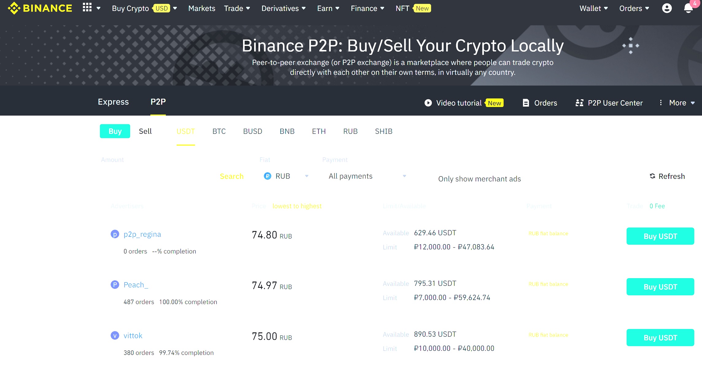Open vittok advertiser profile link
The height and width of the screenshot is (371, 702).
point(133,336)
